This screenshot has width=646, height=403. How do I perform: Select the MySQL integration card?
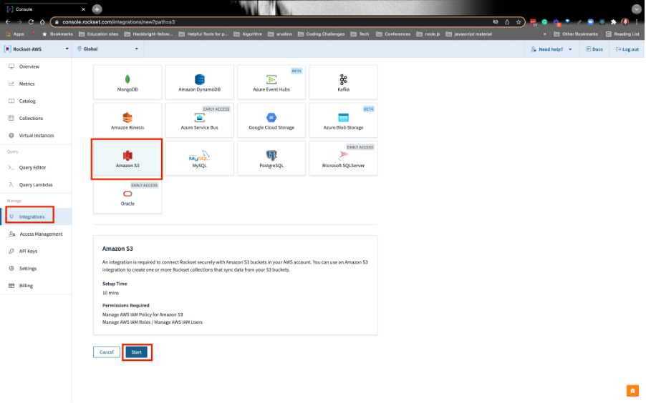(x=199, y=159)
